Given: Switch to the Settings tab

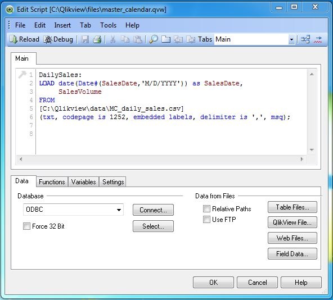Looking at the screenshot, I should pos(113,182).
